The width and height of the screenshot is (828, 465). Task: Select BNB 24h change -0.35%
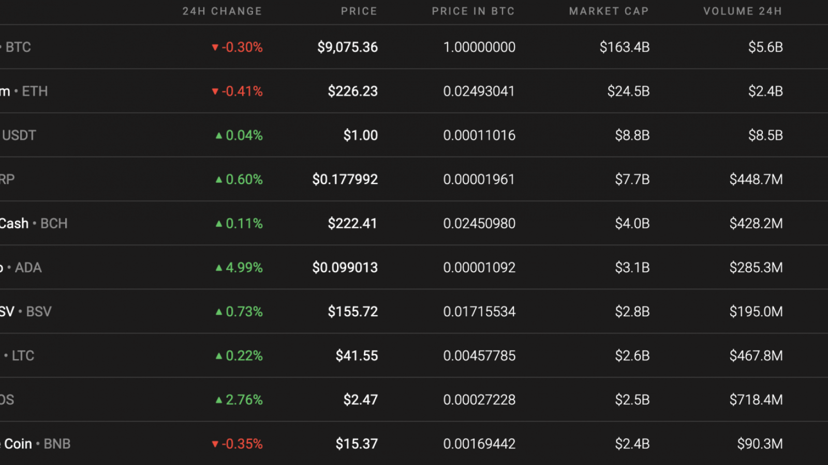pyautogui.click(x=237, y=444)
